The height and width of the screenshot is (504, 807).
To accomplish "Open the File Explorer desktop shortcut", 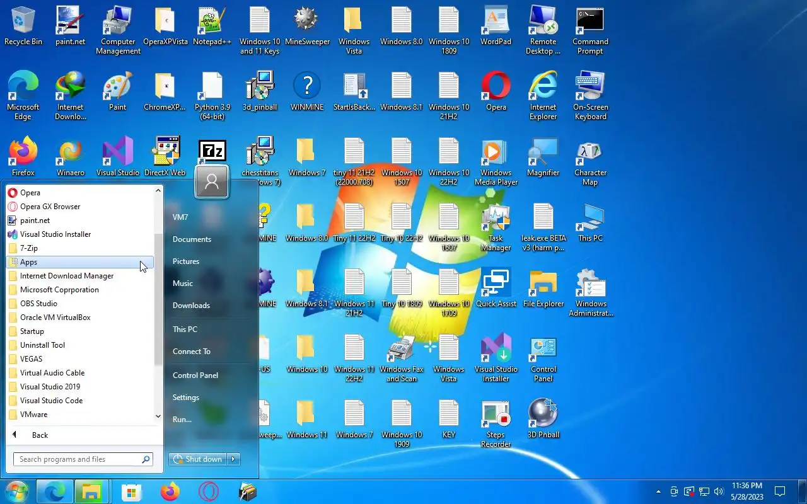I will click(x=543, y=288).
